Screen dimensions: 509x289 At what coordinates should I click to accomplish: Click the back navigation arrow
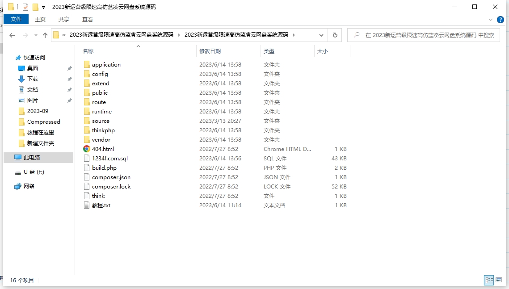(x=12, y=35)
